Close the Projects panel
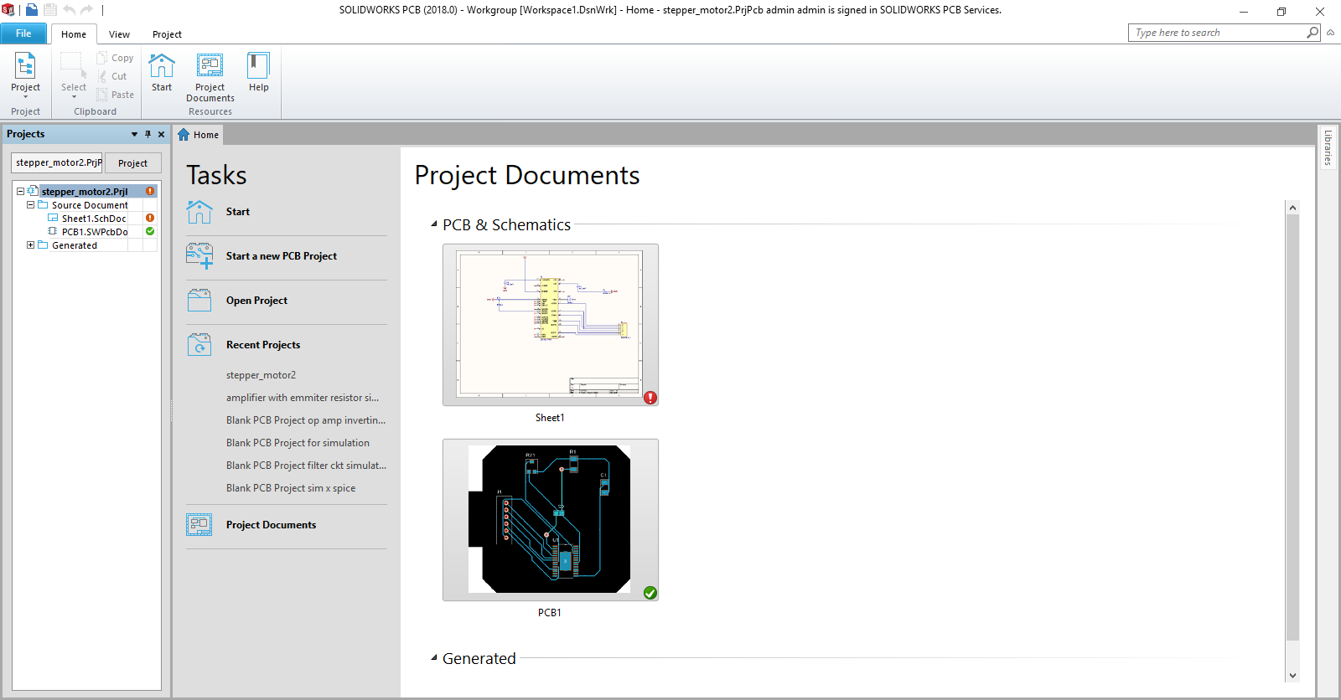The image size is (1341, 700). click(161, 134)
